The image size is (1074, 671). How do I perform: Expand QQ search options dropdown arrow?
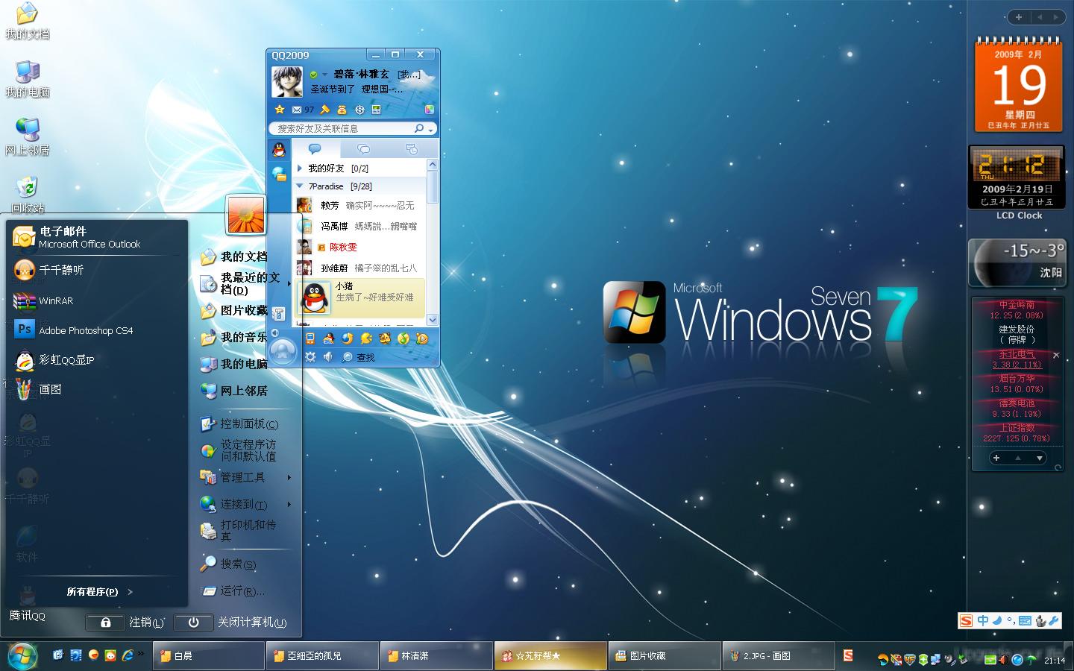pos(430,130)
